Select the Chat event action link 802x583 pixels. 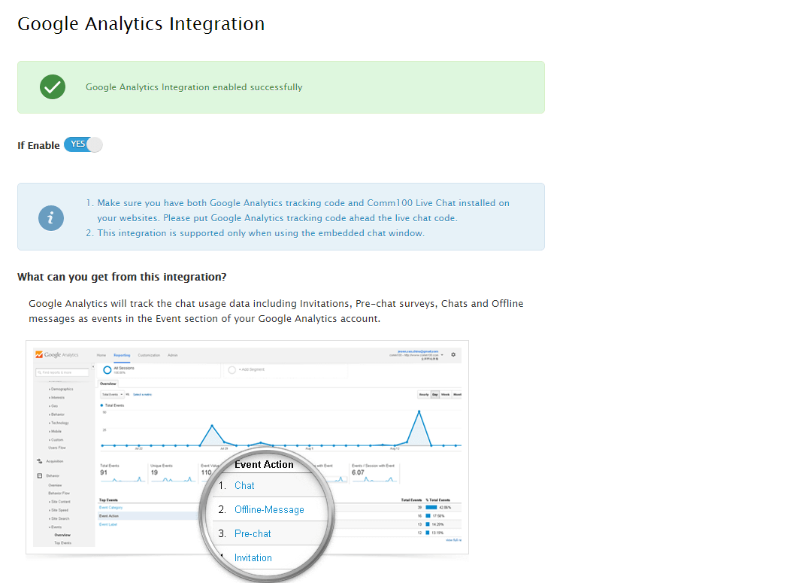pyautogui.click(x=244, y=485)
